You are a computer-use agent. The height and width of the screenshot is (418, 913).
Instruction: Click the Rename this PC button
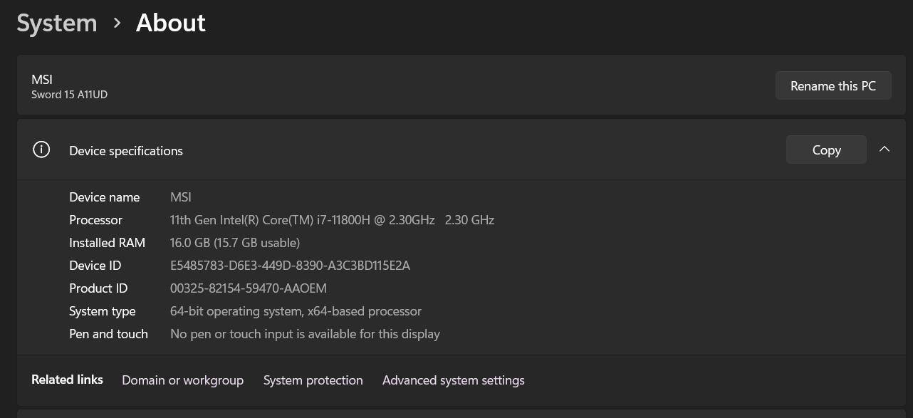(833, 86)
